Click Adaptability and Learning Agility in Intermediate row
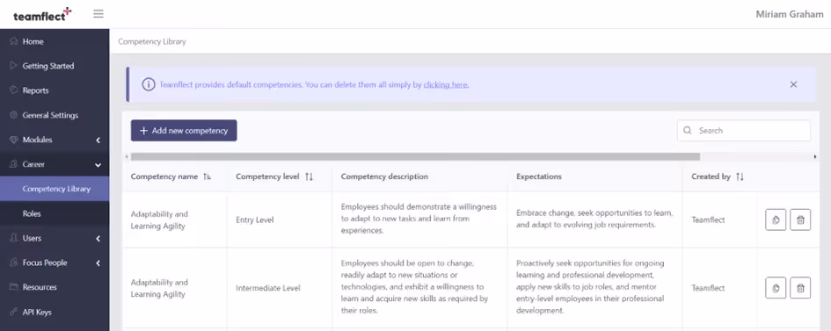Screen dimensions: 831x331 pos(159,288)
